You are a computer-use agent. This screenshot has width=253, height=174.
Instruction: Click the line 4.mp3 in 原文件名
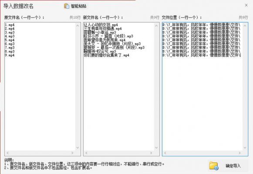tap(10, 36)
